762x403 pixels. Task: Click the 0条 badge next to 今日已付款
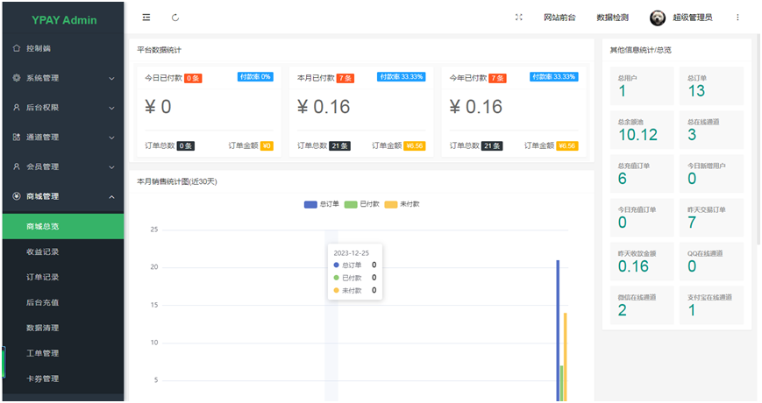pyautogui.click(x=193, y=78)
